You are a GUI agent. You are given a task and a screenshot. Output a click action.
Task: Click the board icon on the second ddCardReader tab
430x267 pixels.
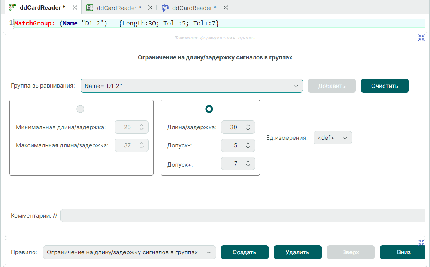[90, 8]
